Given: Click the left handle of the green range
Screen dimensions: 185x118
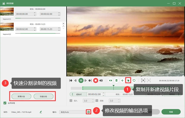Looking at the screenshot, I should coord(83,88).
